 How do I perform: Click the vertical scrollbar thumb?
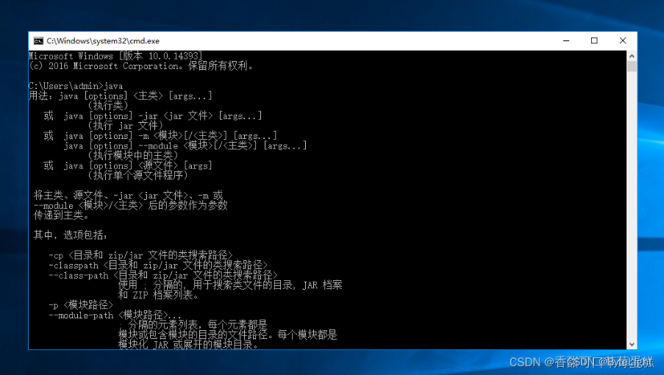pos(632,66)
